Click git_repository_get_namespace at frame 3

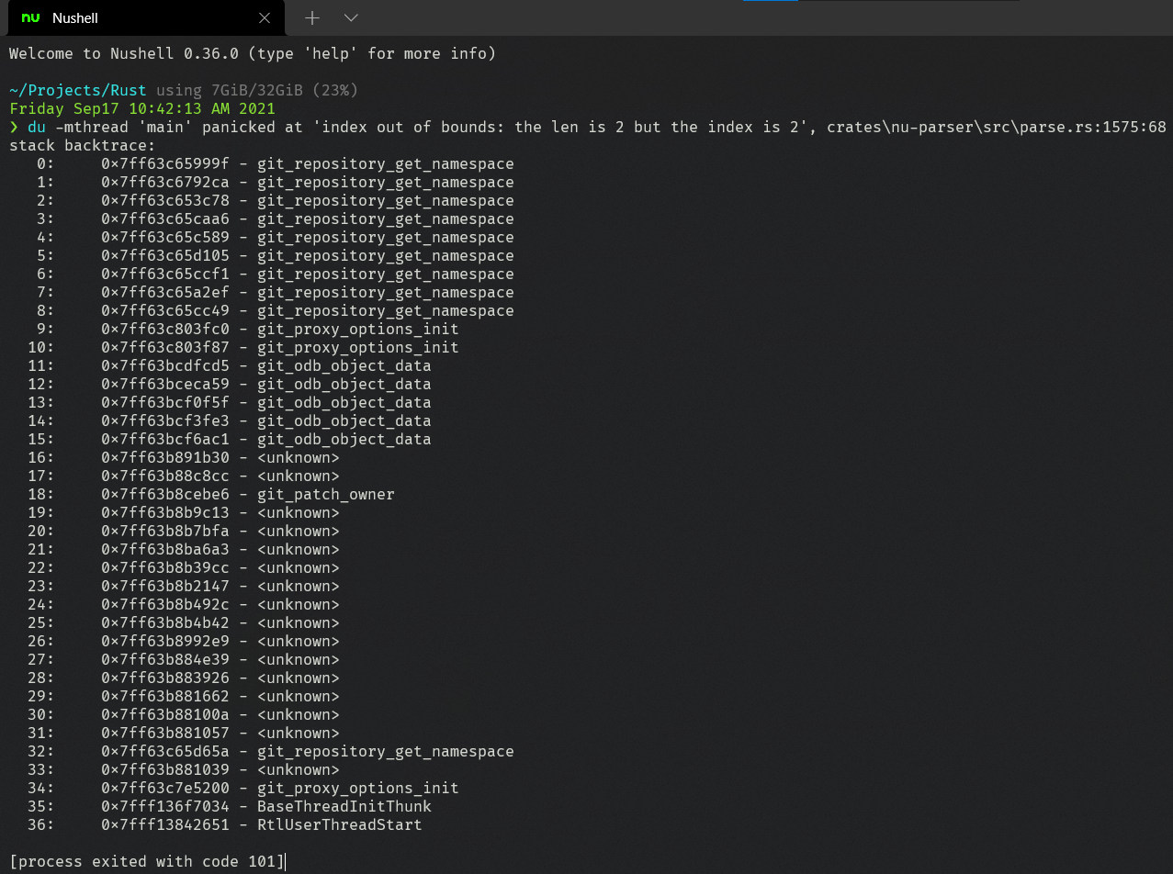(x=386, y=218)
